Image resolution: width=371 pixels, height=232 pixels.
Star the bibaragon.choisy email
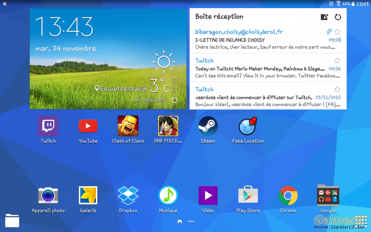point(337,32)
